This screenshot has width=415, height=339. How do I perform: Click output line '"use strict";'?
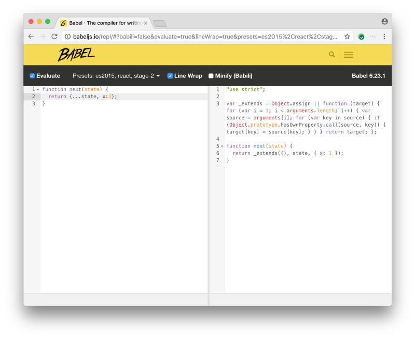245,89
